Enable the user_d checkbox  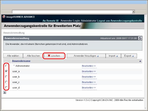(6, 87)
